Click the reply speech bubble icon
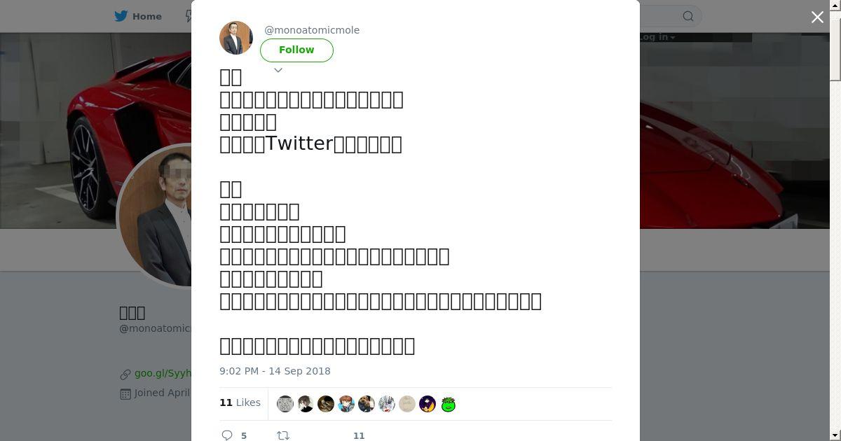The width and height of the screenshot is (841, 441). tap(227, 435)
